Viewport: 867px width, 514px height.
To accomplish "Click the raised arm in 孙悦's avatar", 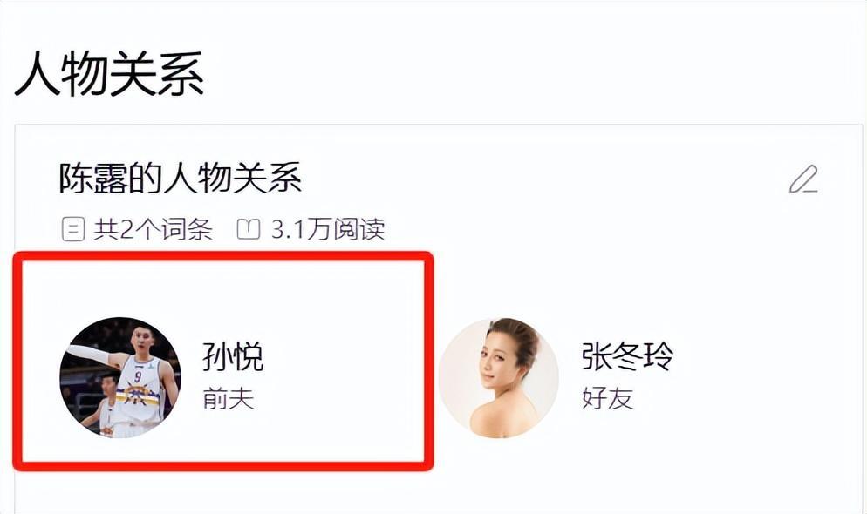I will (92, 354).
